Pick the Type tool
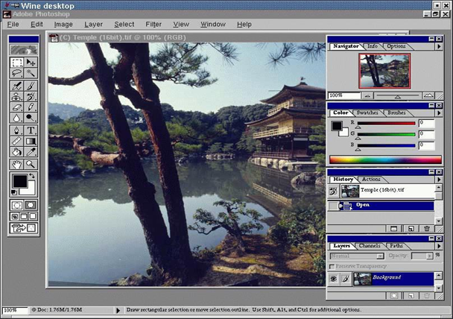 coord(31,130)
